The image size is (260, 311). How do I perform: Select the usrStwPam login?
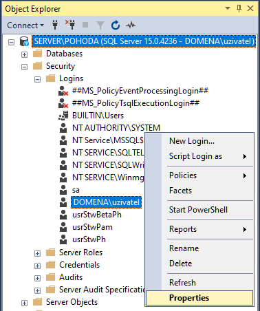(92, 227)
